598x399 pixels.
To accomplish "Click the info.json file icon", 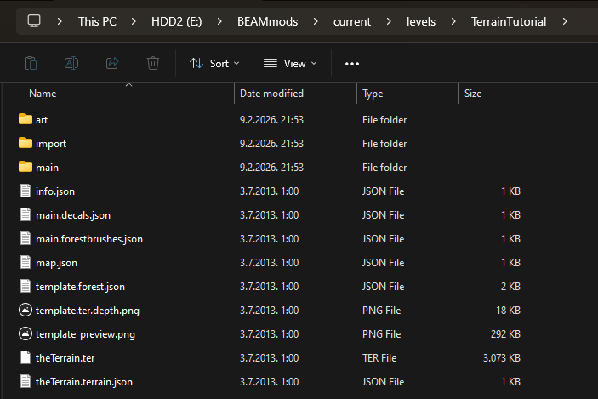I will 26,191.
